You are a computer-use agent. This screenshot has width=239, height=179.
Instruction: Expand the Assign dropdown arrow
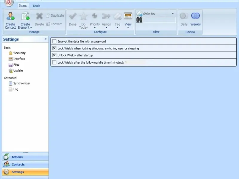coord(106,28)
